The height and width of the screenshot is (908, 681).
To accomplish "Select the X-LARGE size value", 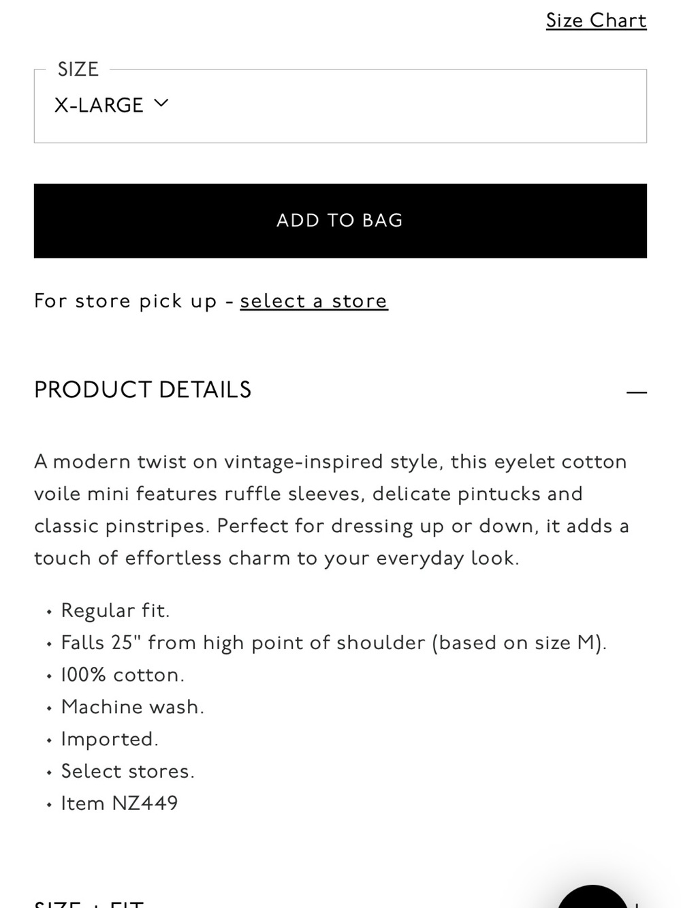I will 99,105.
